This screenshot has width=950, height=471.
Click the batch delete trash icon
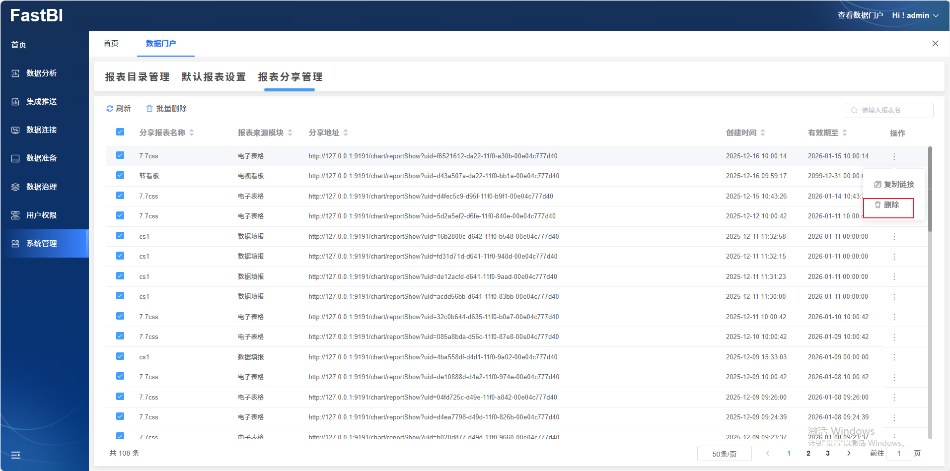149,109
